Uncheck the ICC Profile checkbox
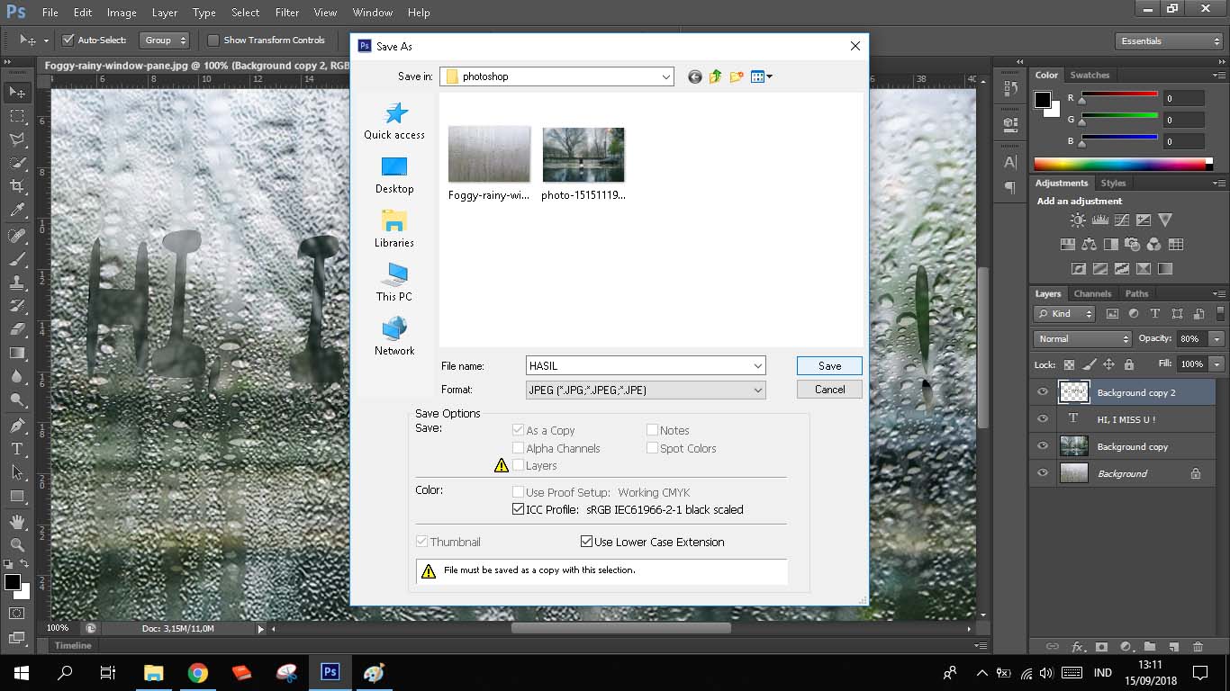The image size is (1230, 691). point(518,509)
